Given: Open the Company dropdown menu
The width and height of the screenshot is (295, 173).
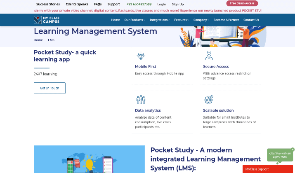Looking at the screenshot, I should [x=201, y=20].
